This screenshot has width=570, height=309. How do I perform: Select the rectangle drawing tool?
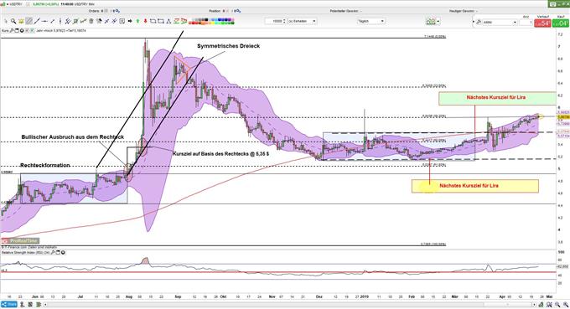[153, 22]
